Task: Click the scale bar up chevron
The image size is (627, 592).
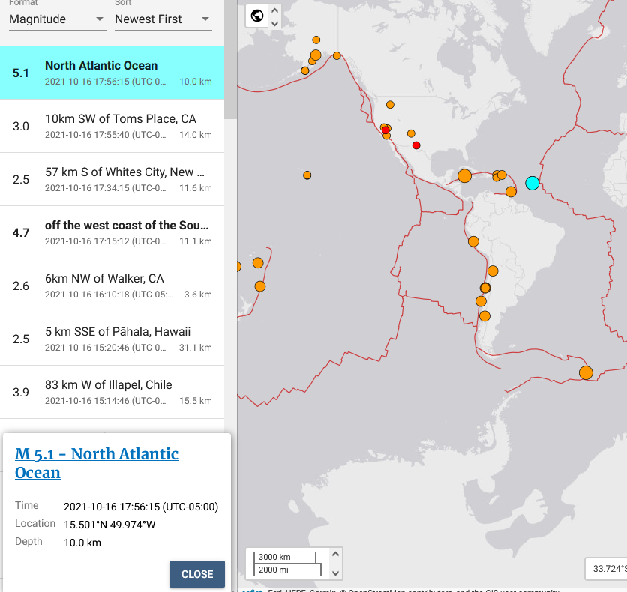Action: [x=335, y=554]
